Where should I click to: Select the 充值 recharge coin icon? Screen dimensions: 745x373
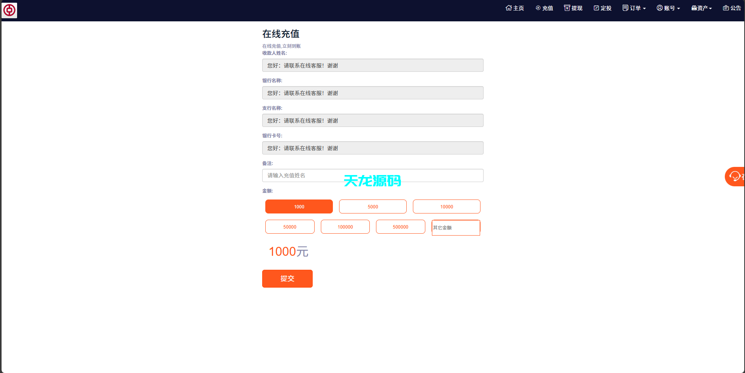(538, 8)
